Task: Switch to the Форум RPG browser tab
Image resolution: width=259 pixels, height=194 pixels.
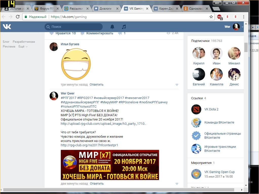Action: click(47, 9)
